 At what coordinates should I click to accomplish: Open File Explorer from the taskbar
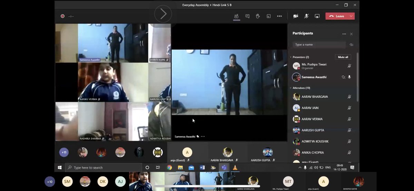coord(180,168)
